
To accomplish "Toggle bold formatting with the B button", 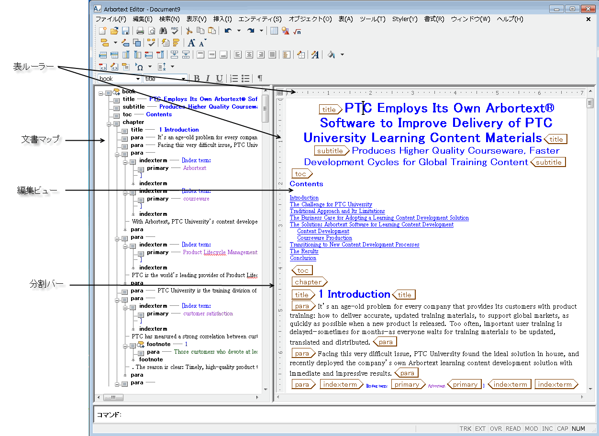I will (197, 78).
